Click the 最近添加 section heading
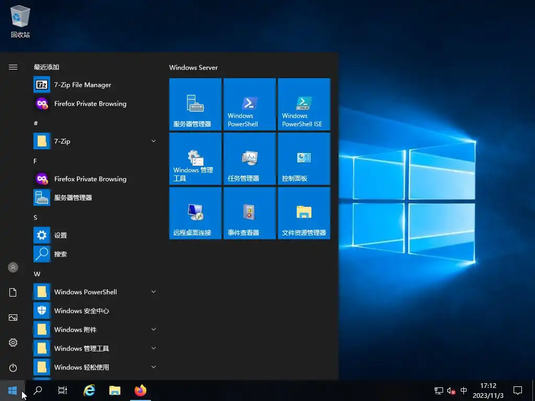This screenshot has width=535, height=401. 46,67
